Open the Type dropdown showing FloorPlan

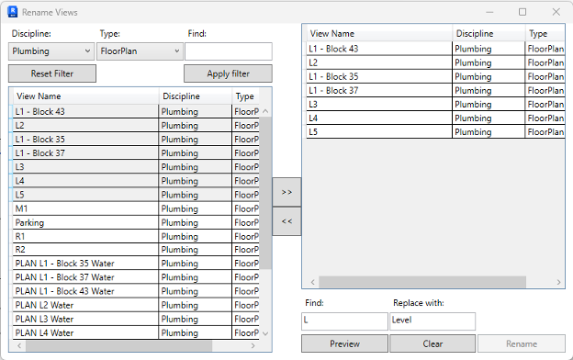[140, 51]
